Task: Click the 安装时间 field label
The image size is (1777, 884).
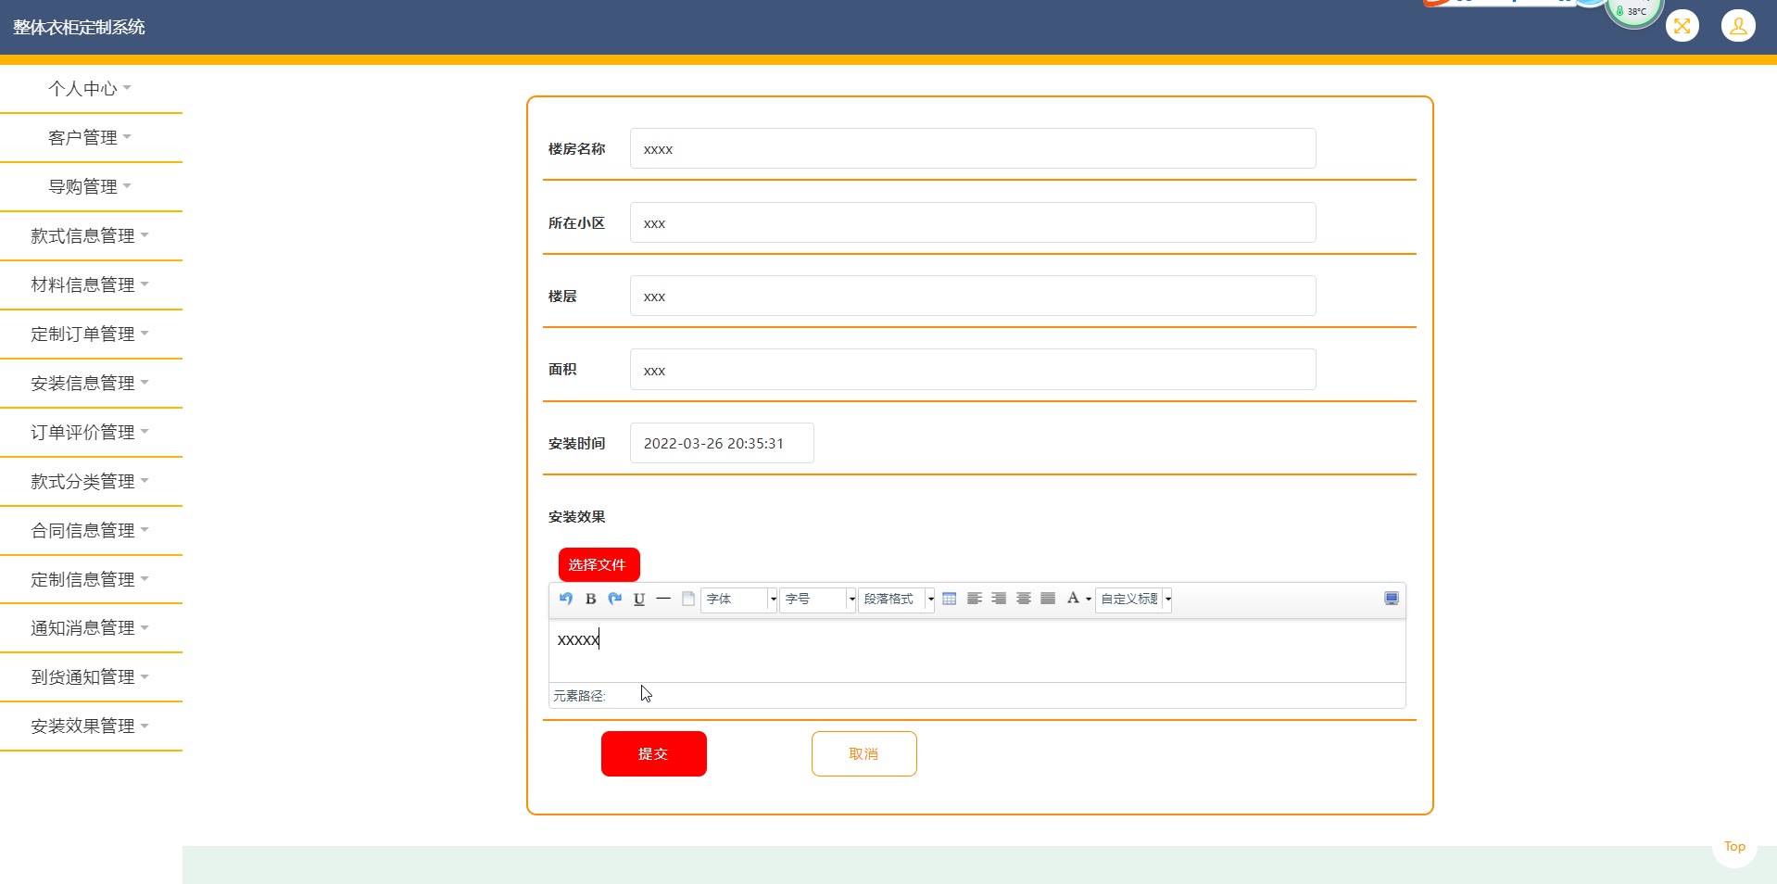Action: click(576, 444)
